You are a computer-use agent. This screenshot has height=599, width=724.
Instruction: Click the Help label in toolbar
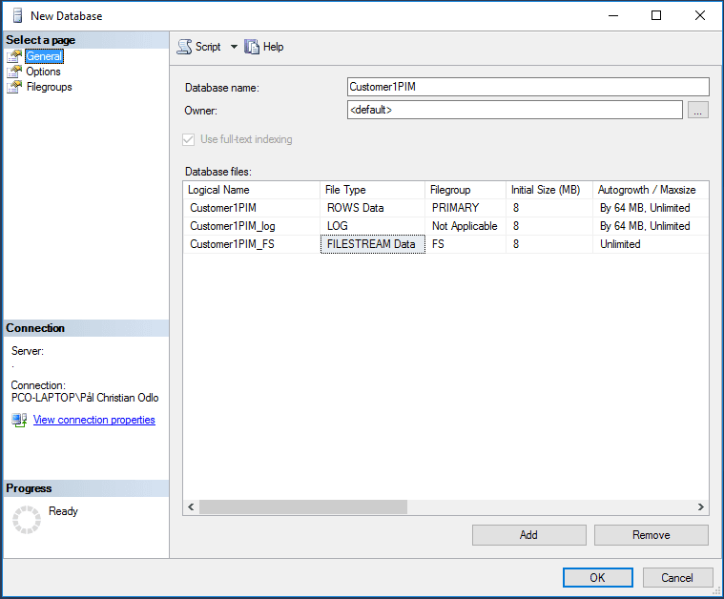(274, 47)
